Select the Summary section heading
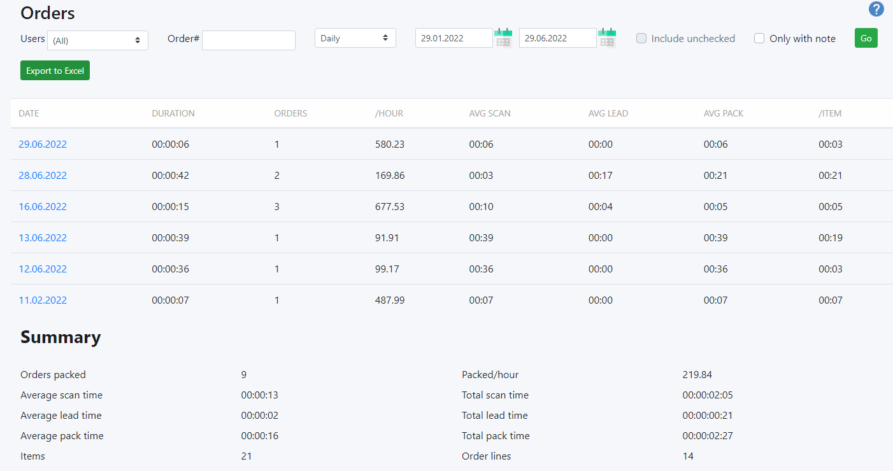This screenshot has width=893, height=471. pos(61,337)
